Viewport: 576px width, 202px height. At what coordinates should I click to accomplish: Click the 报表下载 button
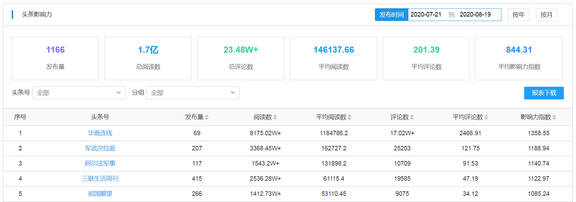pos(544,93)
